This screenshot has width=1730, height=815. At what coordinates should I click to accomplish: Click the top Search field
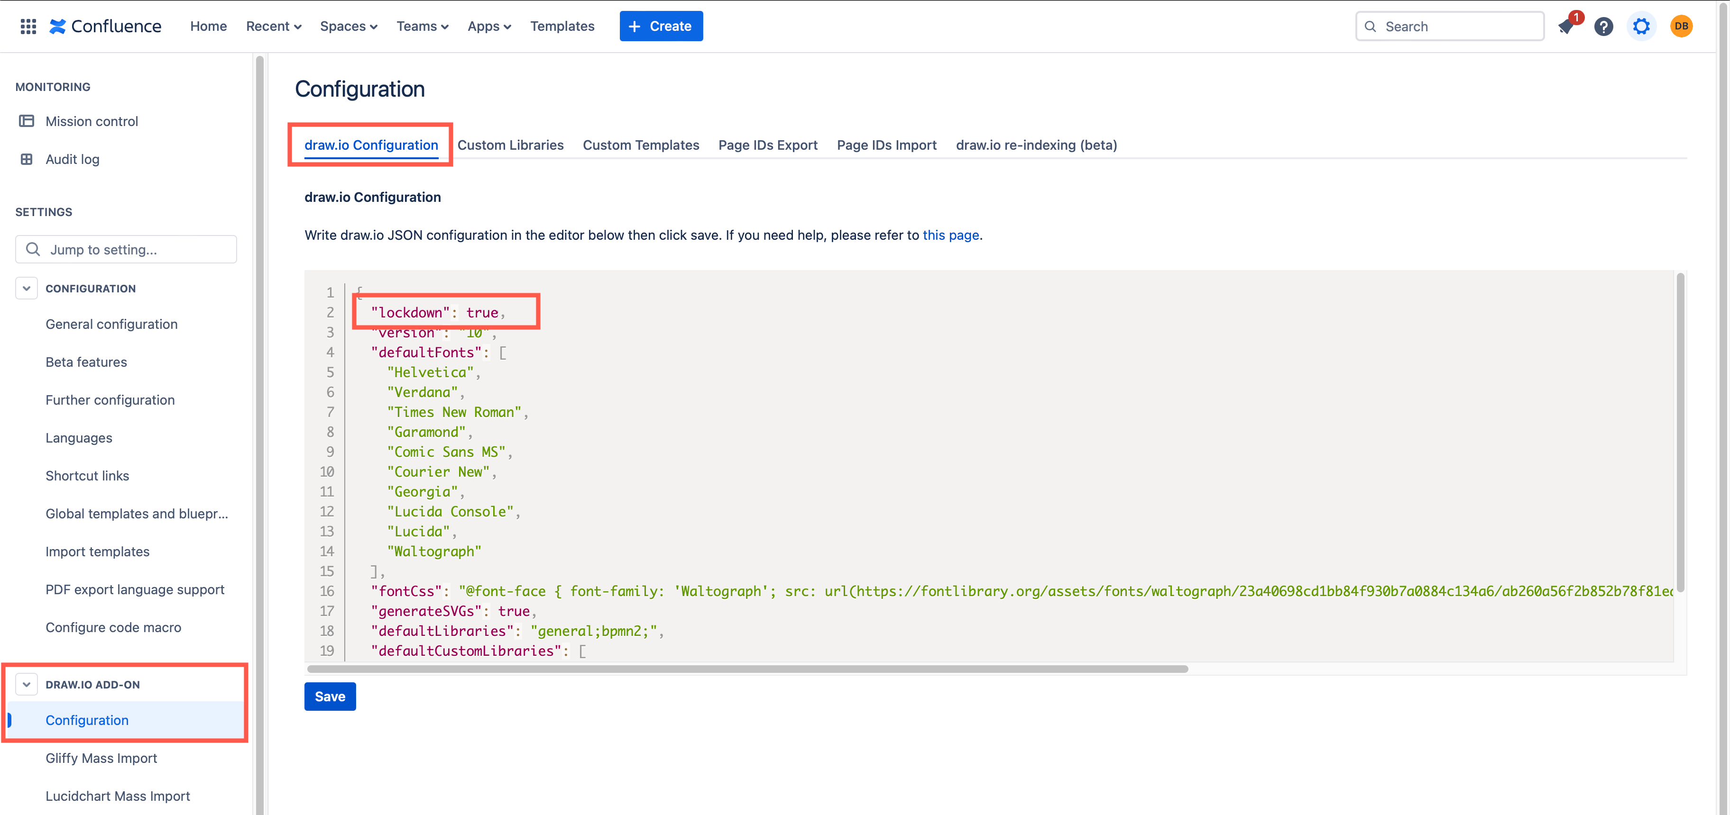[x=1449, y=26]
